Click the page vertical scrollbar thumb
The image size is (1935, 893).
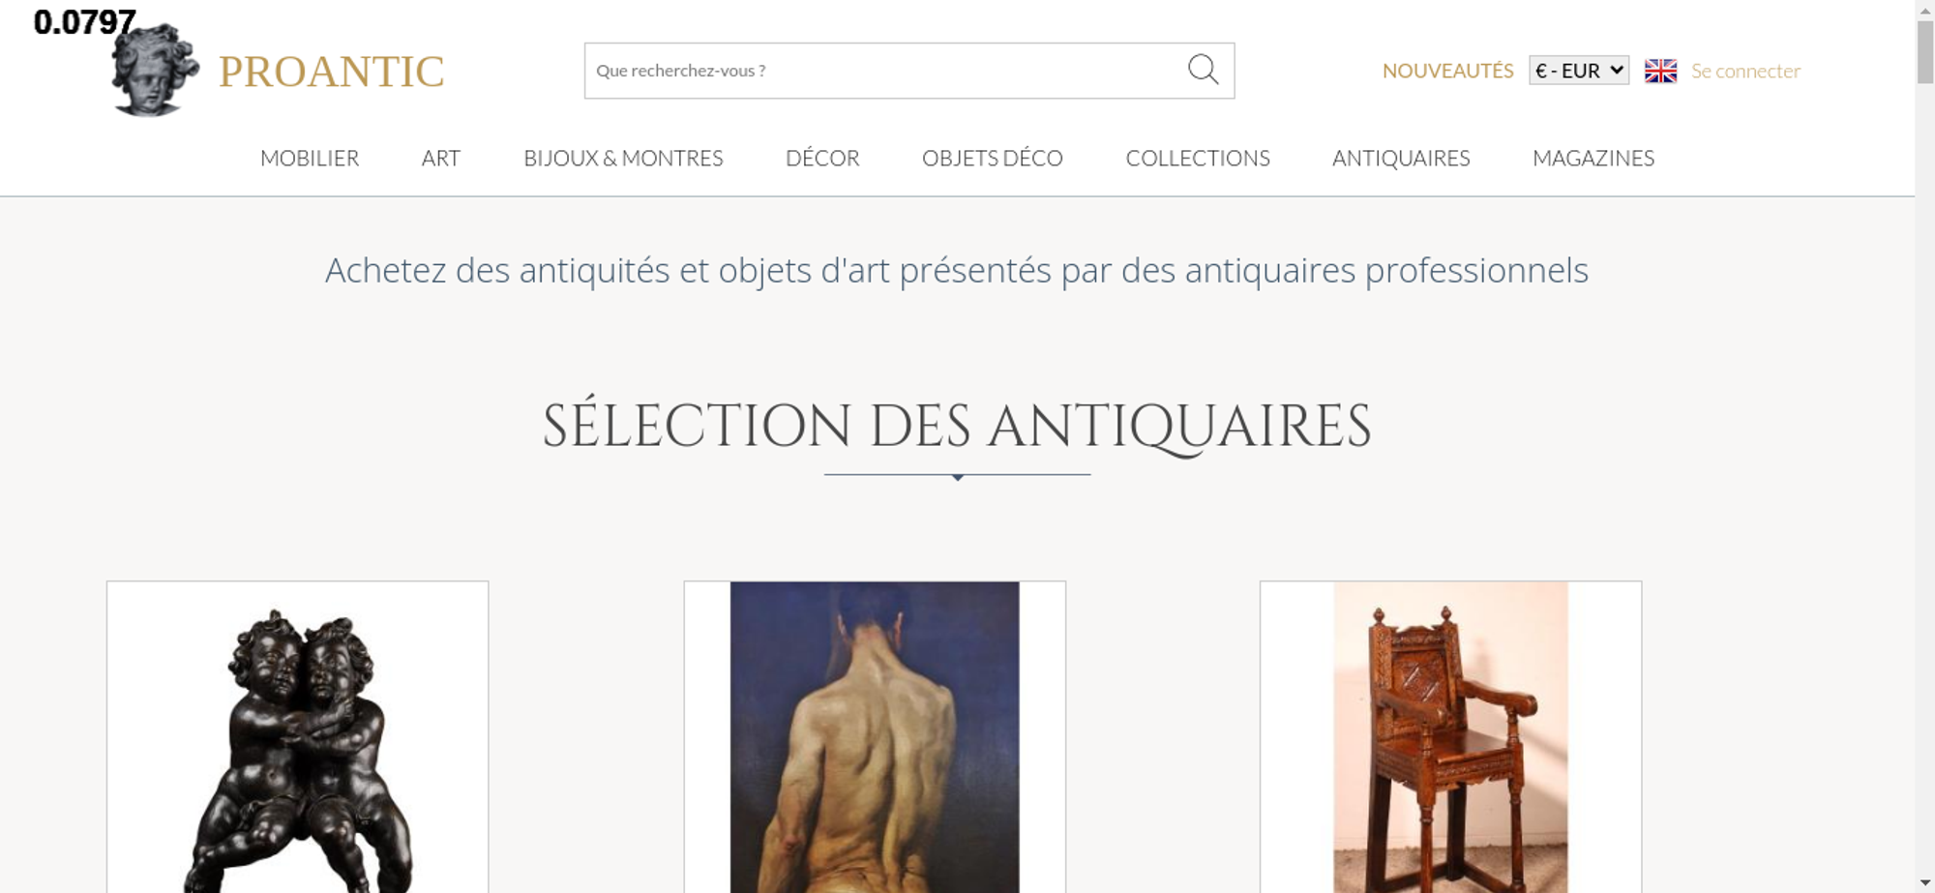click(x=1925, y=52)
